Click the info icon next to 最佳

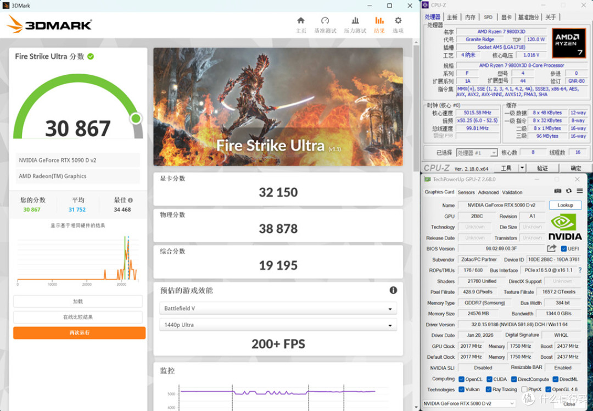click(x=130, y=200)
